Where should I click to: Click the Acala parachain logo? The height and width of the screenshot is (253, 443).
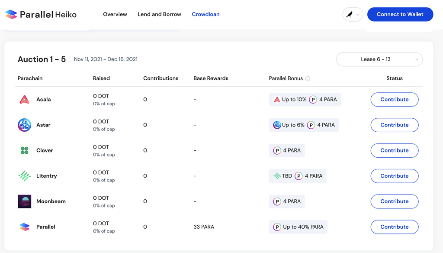pyautogui.click(x=24, y=100)
